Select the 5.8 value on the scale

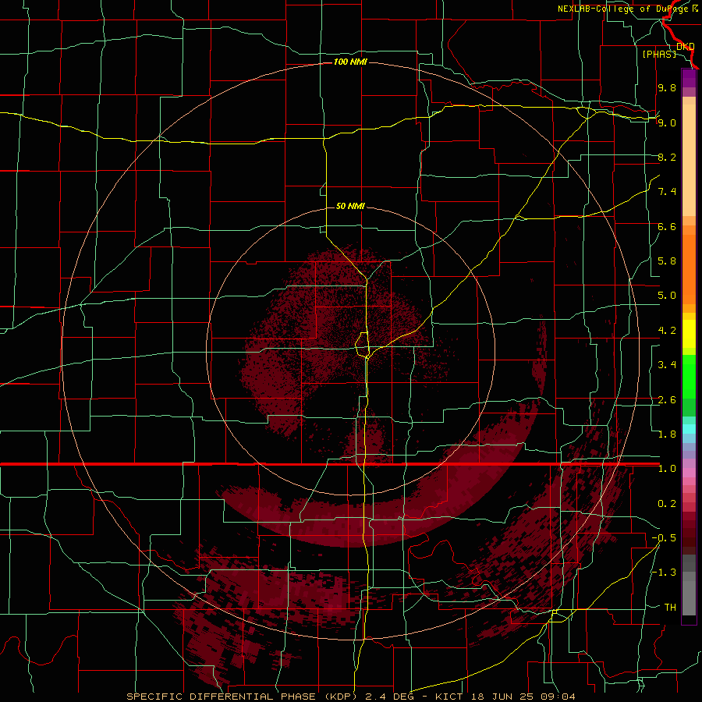[x=667, y=261]
